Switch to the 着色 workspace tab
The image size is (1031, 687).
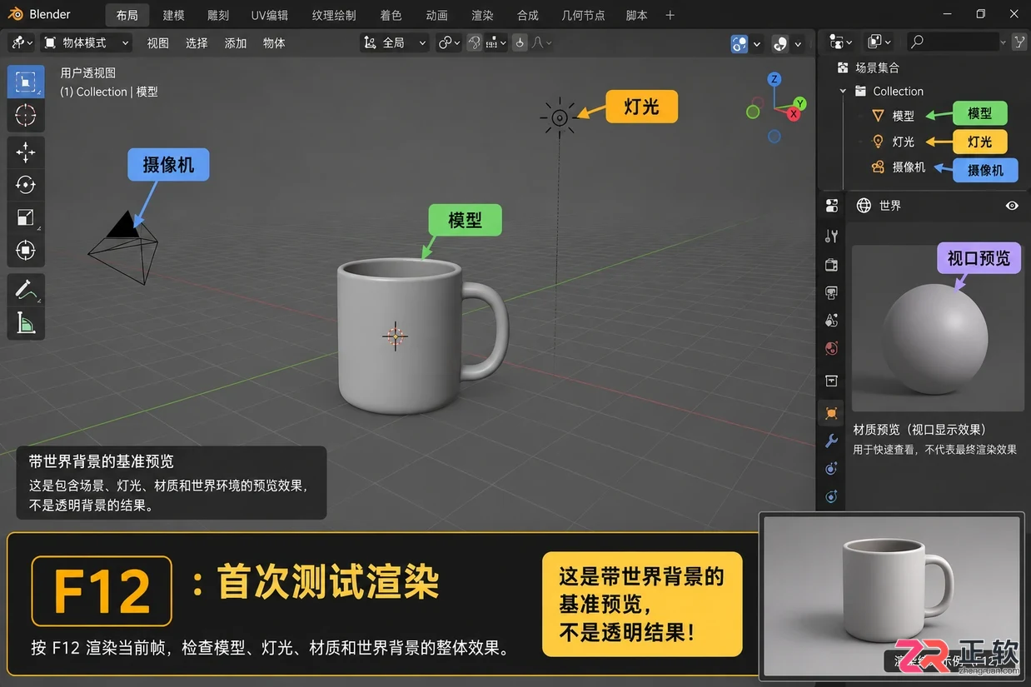391,15
